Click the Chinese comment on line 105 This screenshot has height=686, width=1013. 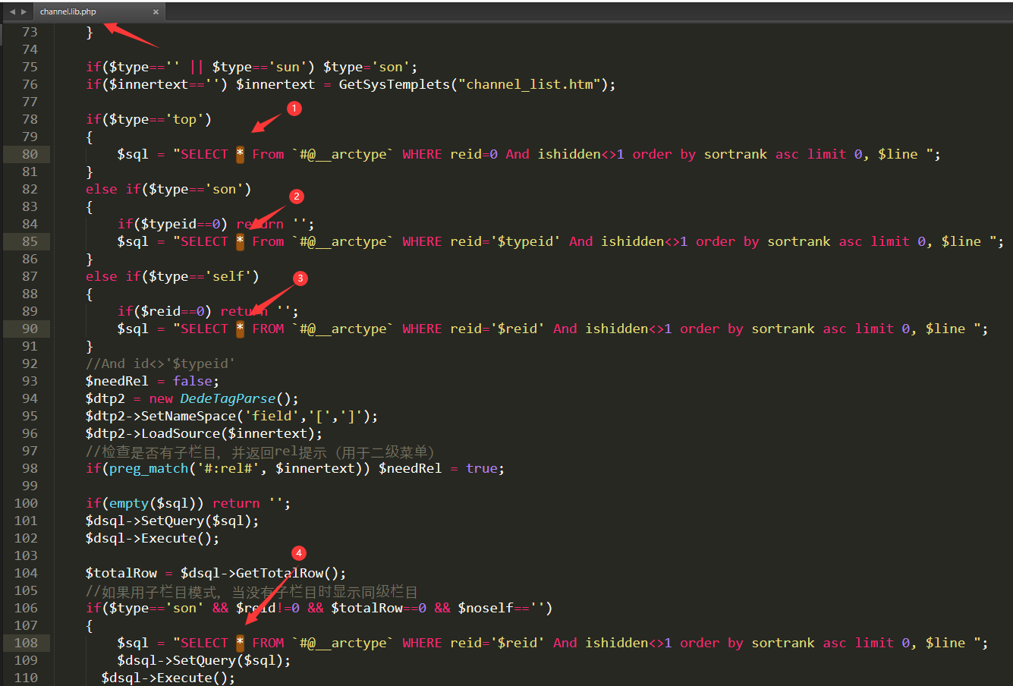pyautogui.click(x=252, y=591)
